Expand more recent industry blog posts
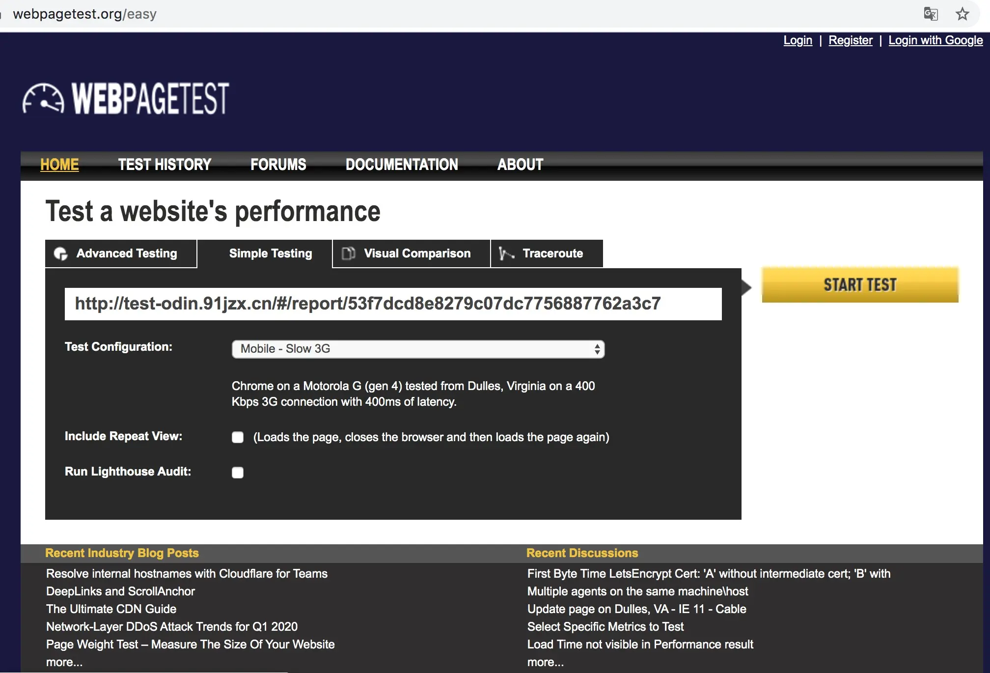The image size is (990, 673). pos(64,662)
